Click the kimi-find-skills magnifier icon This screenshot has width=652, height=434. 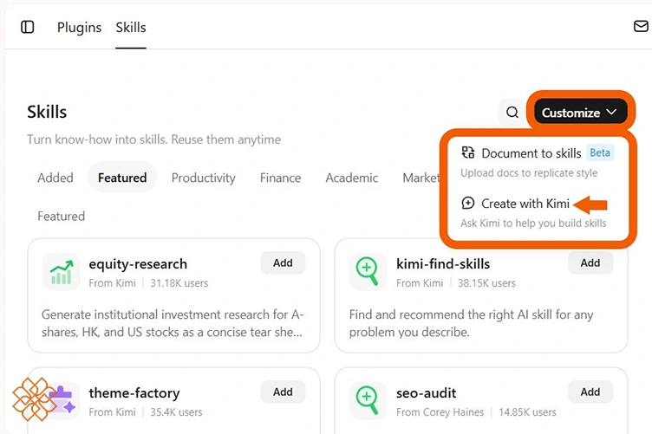click(x=368, y=272)
